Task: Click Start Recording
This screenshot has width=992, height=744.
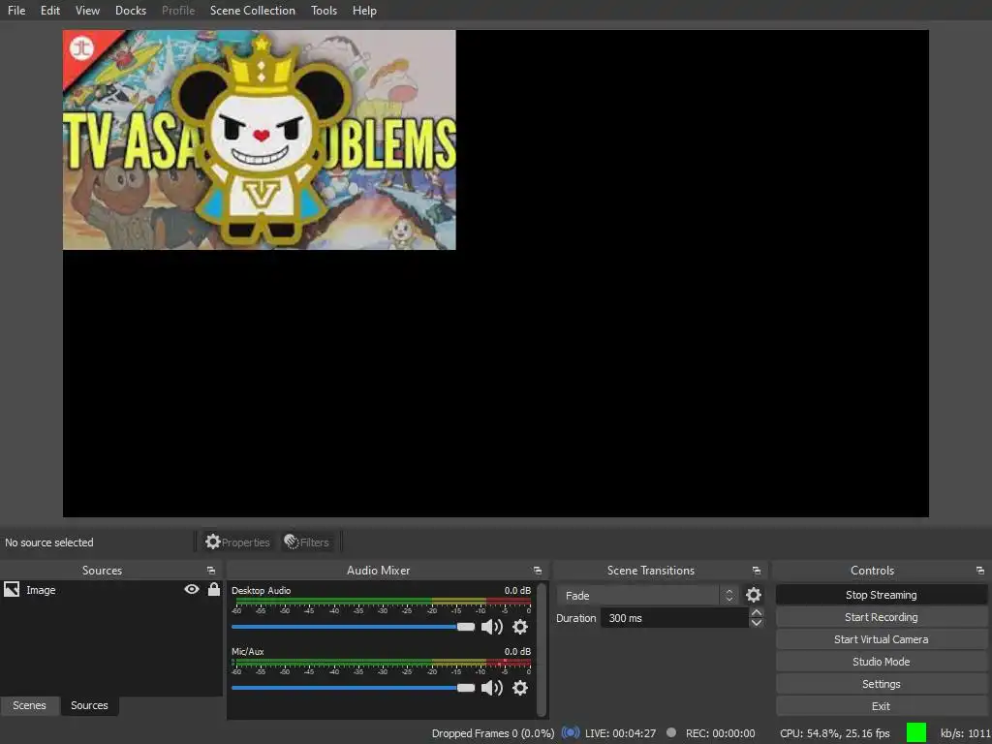Action: tap(881, 617)
